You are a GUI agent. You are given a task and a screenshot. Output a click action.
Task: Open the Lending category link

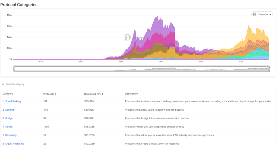pos(10,110)
